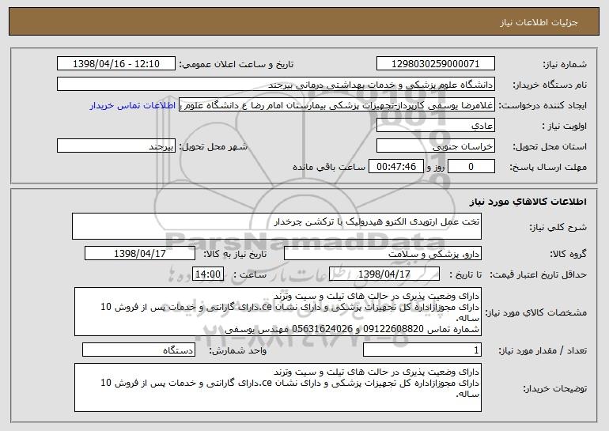Click the label حداقل تاریخ اعتبار قیمت

(538, 275)
